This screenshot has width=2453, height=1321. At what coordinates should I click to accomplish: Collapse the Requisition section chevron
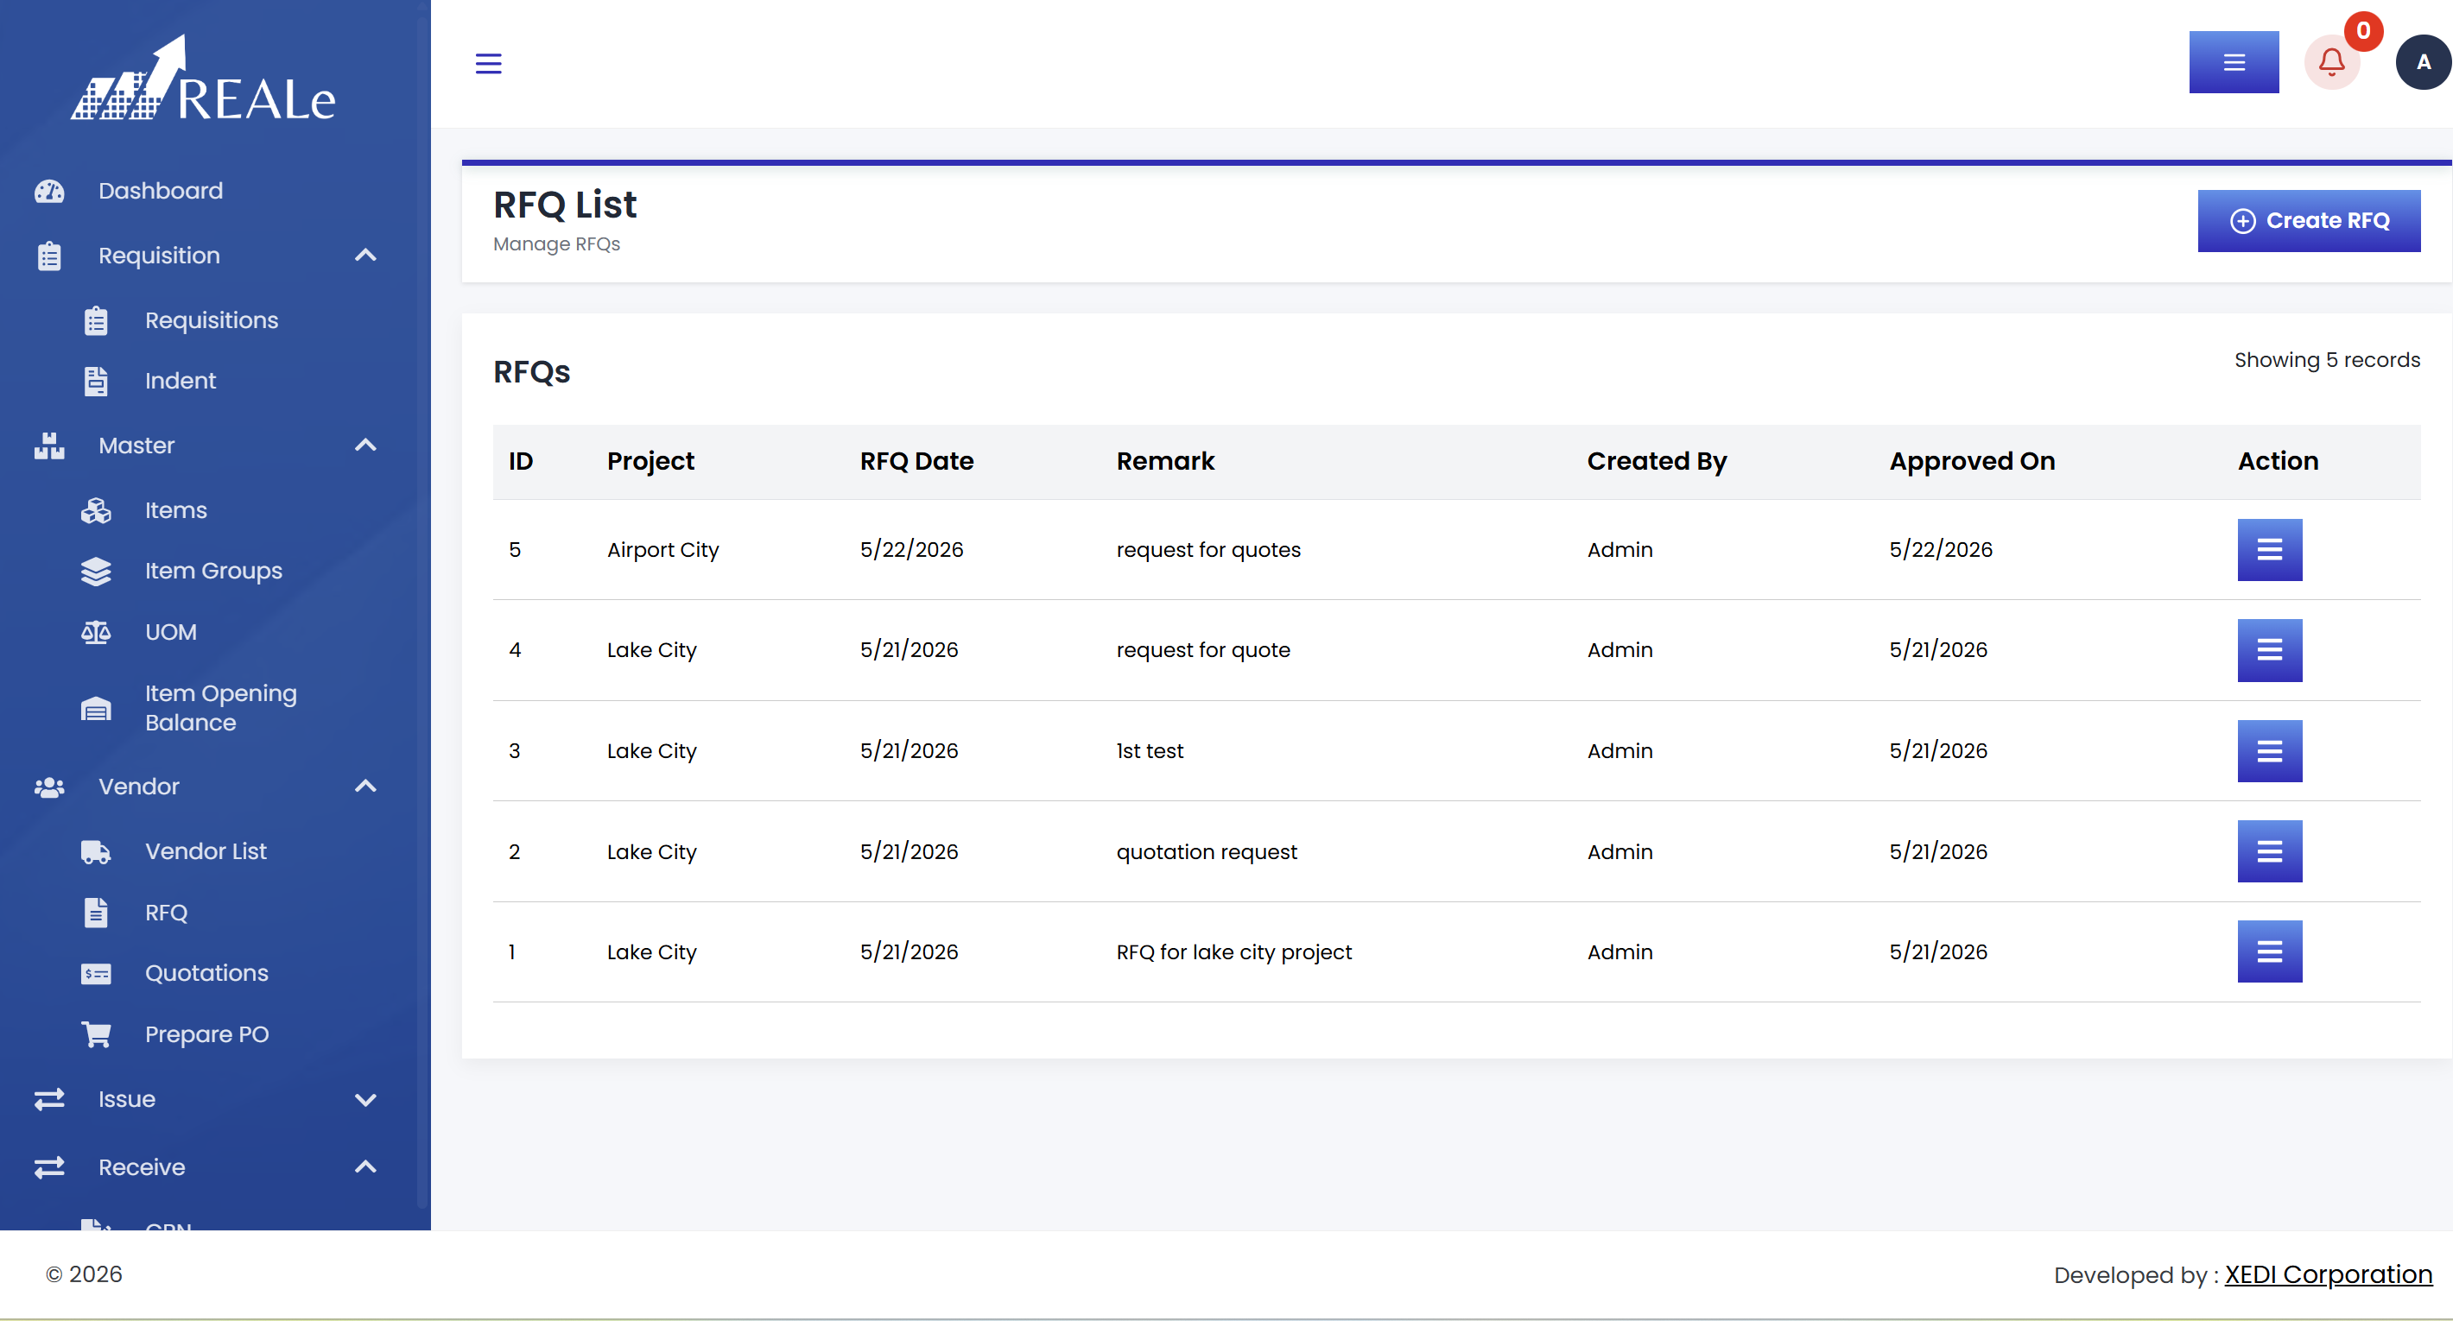365,255
